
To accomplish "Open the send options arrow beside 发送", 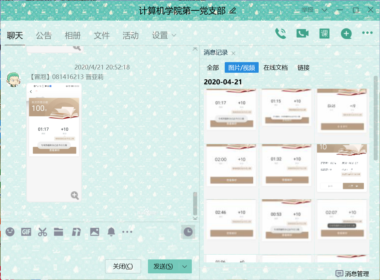I will 185,266.
